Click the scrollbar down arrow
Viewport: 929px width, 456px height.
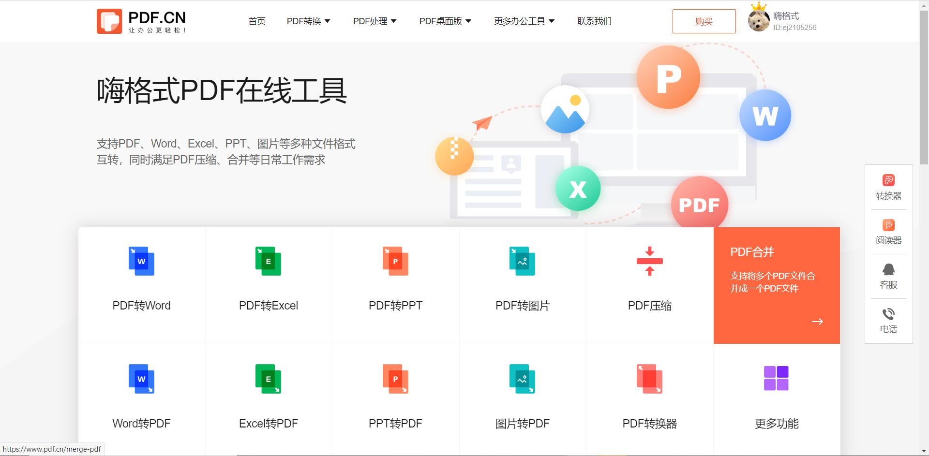924,452
